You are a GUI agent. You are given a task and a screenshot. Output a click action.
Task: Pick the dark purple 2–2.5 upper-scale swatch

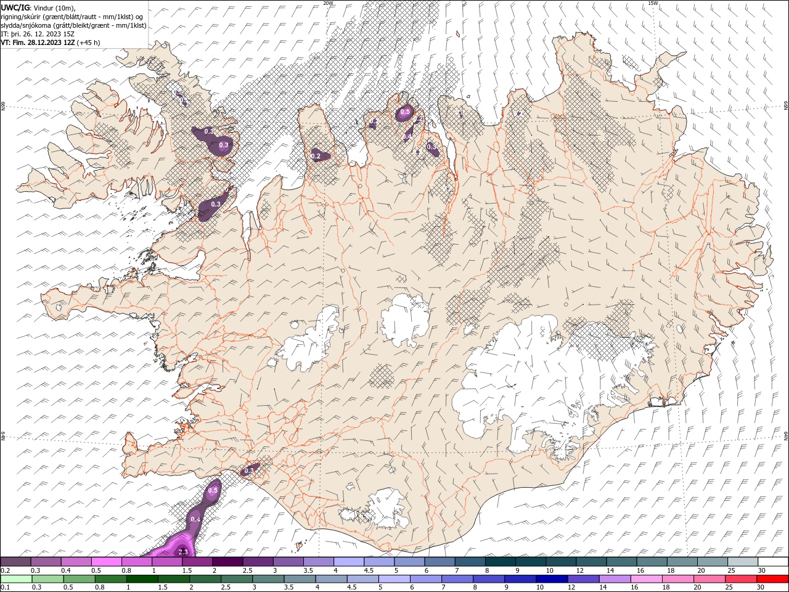[227, 562]
